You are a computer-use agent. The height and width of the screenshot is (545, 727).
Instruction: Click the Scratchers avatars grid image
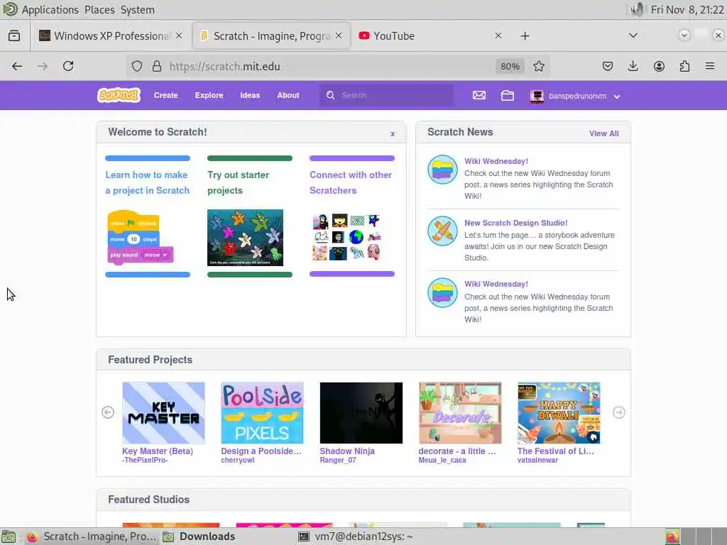tap(346, 237)
